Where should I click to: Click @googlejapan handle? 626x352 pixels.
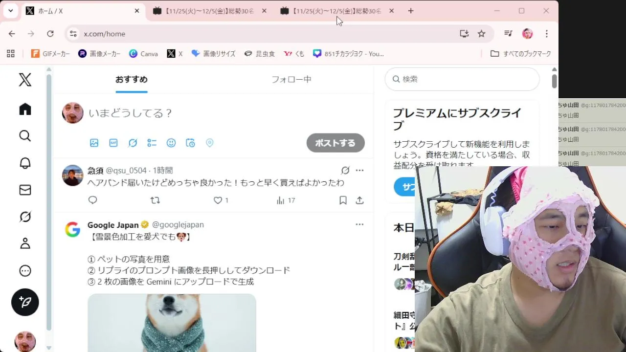pyautogui.click(x=178, y=224)
